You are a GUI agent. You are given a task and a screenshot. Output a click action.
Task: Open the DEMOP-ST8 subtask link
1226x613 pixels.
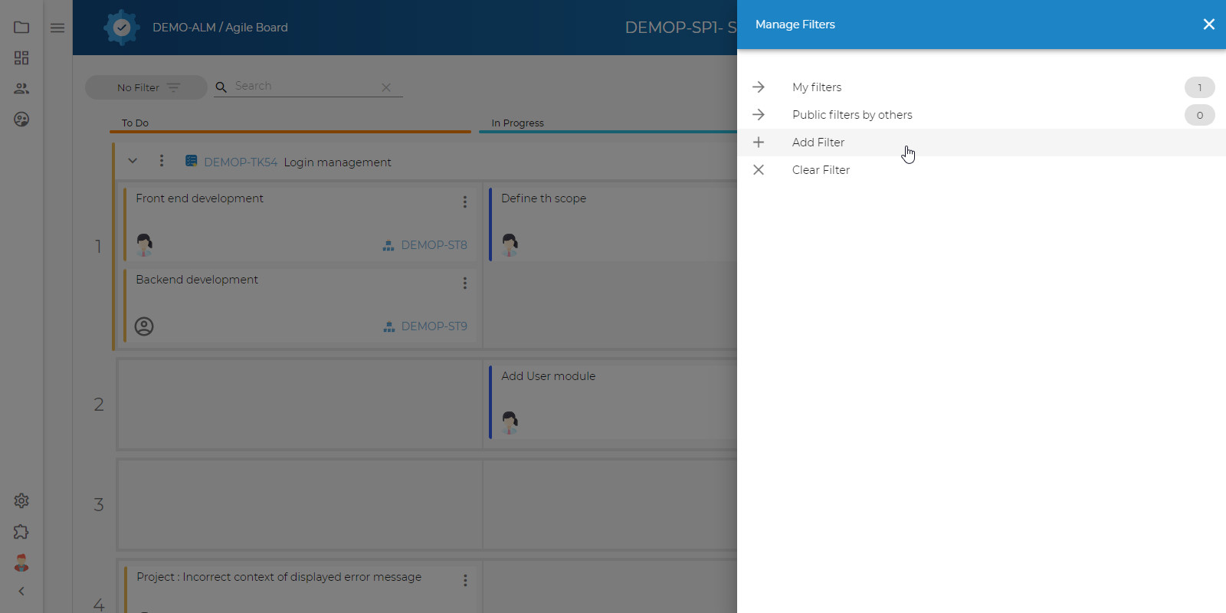pos(434,245)
